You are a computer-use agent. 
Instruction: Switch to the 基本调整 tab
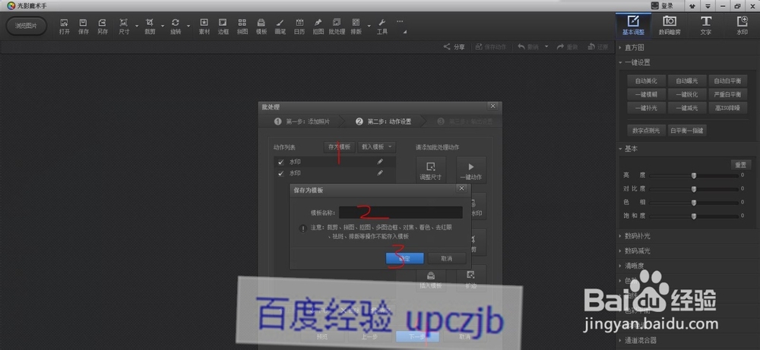(x=633, y=25)
